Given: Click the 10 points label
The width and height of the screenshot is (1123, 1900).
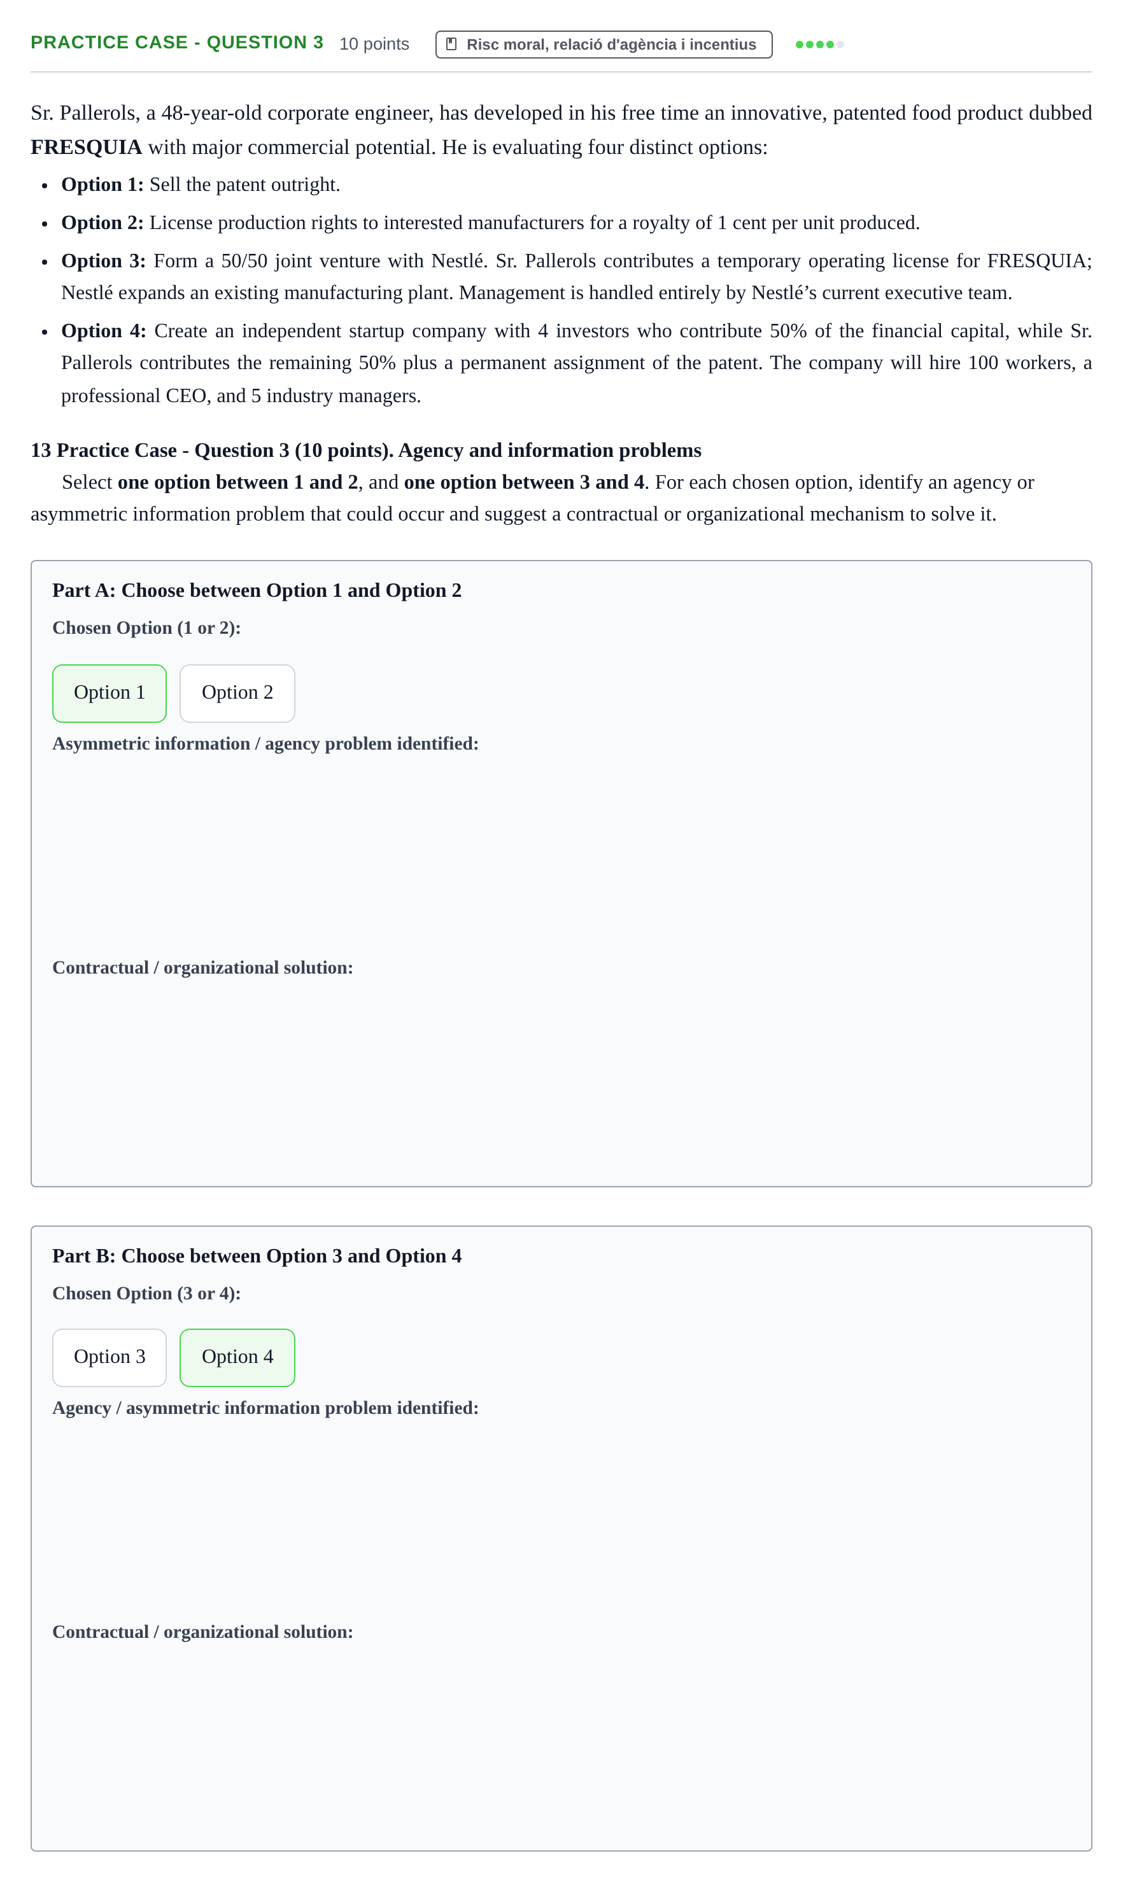Looking at the screenshot, I should [x=374, y=44].
